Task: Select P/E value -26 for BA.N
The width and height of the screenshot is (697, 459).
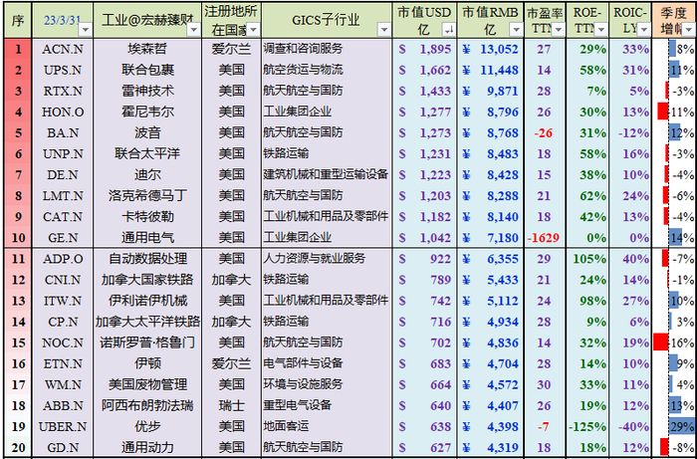Action: coord(545,132)
